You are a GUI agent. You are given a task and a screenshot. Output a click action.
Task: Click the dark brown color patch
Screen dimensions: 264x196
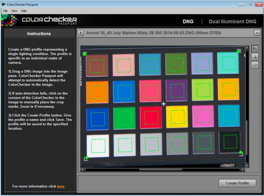[97, 65]
